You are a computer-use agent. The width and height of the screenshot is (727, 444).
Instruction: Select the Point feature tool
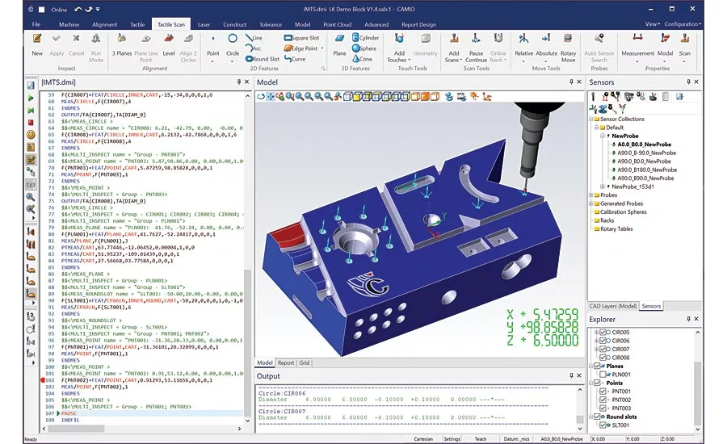pos(212,46)
